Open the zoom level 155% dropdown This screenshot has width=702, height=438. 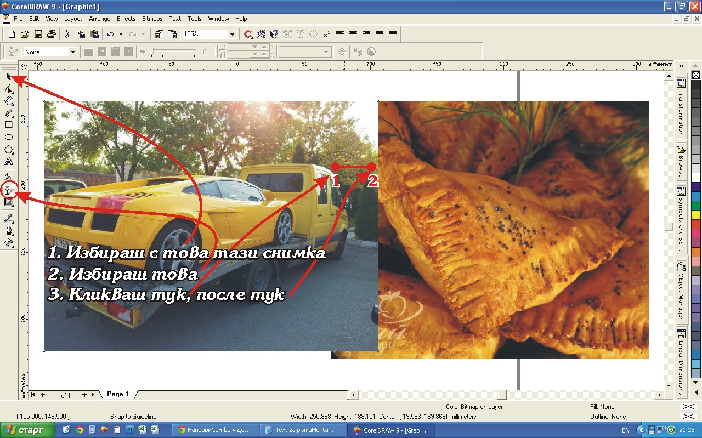[x=232, y=34]
